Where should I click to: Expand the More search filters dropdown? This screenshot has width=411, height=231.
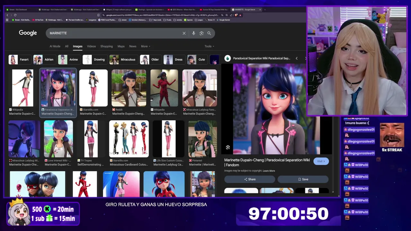[x=145, y=46]
